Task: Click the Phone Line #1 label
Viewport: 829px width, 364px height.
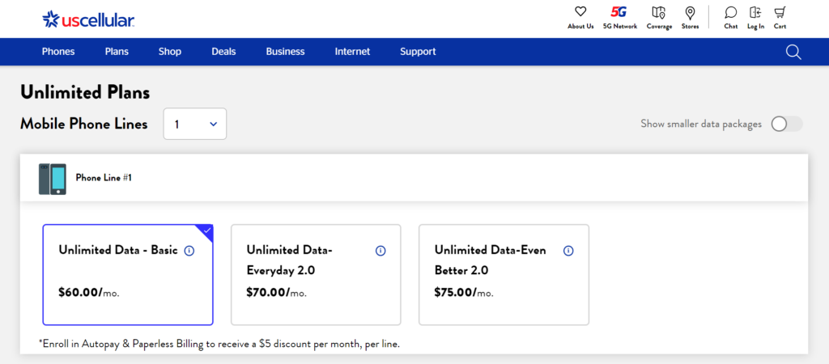Action: pos(104,178)
